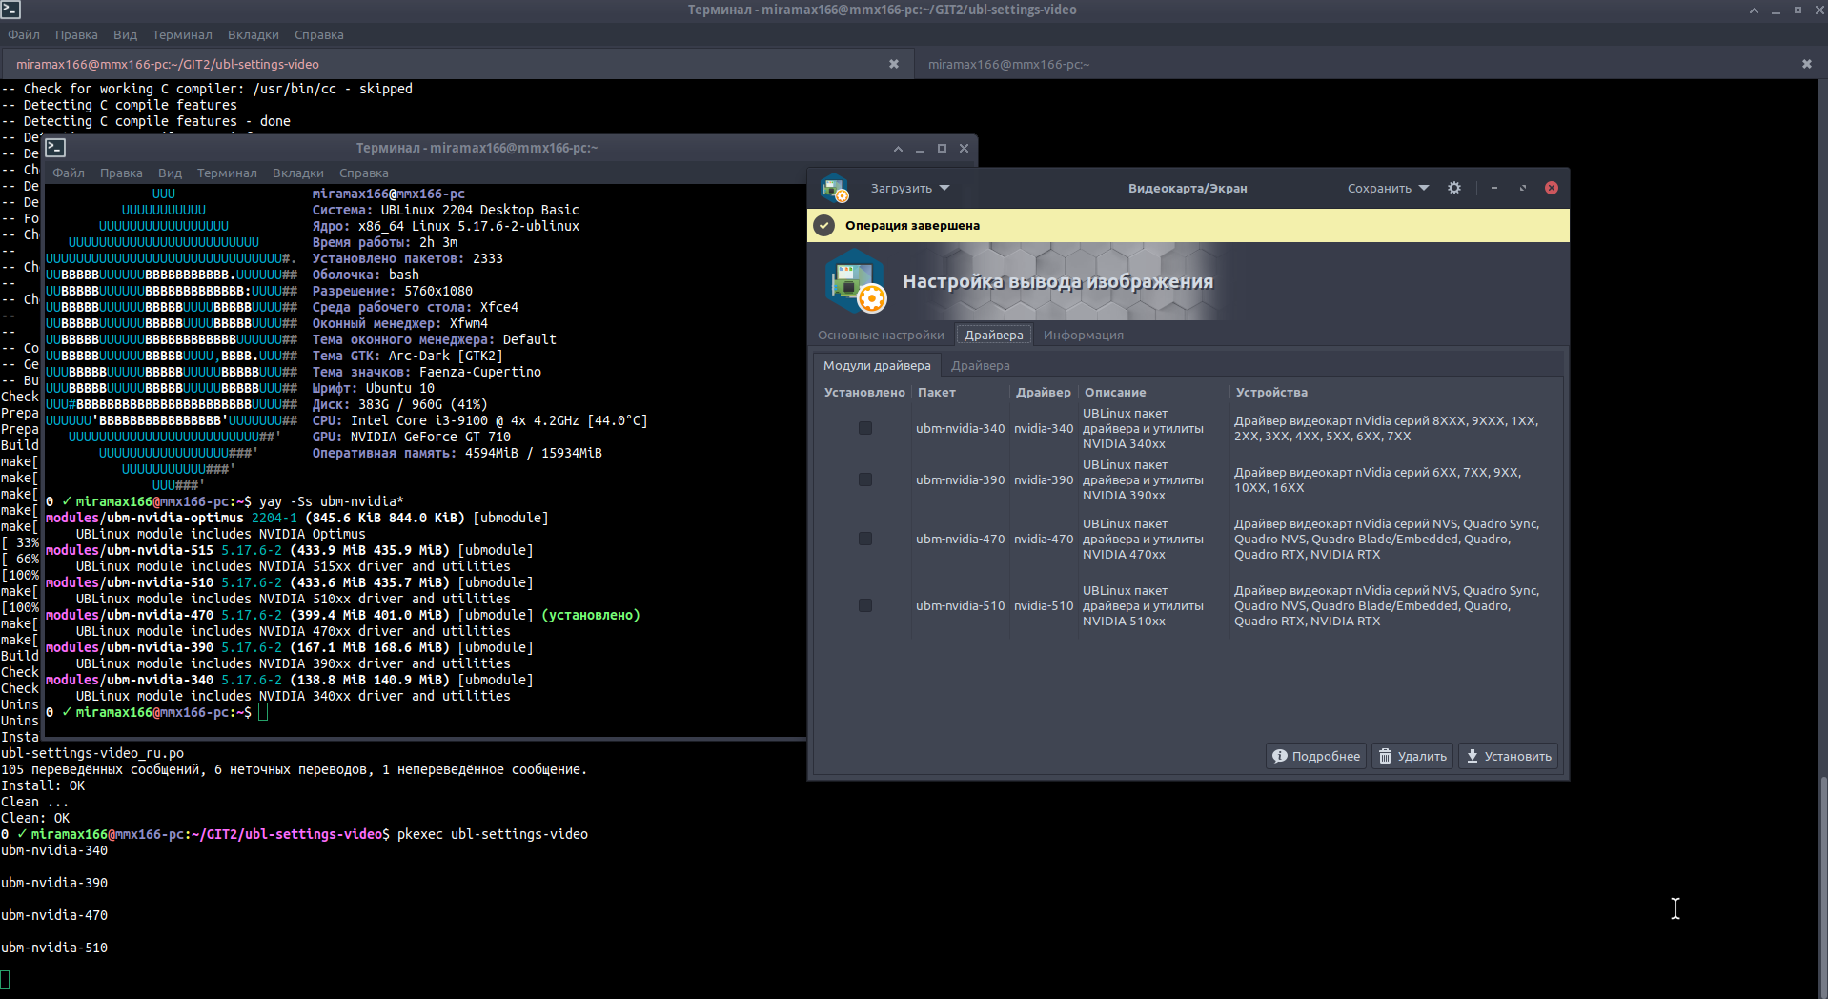Open the Сохранить dropdown menu
The height and width of the screenshot is (999, 1828).
[x=1387, y=188]
